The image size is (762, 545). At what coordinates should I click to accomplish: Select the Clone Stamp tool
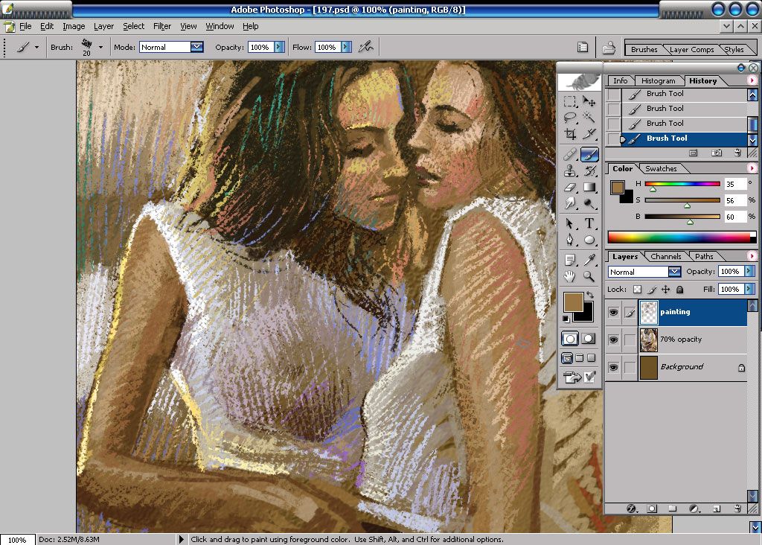coord(570,170)
